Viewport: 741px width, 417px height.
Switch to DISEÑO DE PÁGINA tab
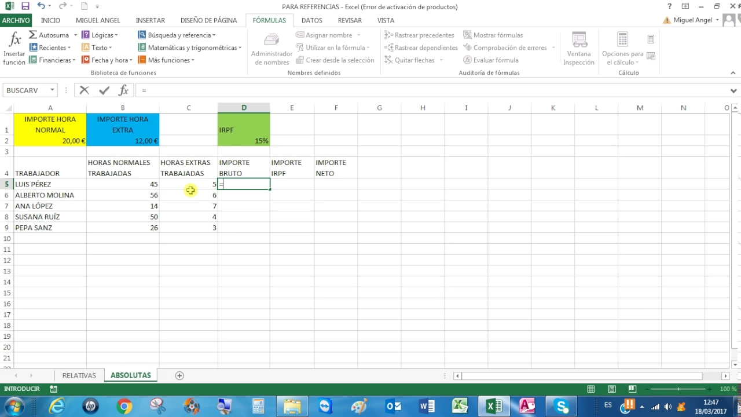pyautogui.click(x=208, y=20)
